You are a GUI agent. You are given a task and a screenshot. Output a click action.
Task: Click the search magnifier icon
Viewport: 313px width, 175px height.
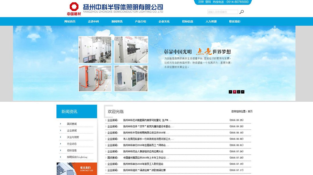pyautogui.click(x=242, y=12)
